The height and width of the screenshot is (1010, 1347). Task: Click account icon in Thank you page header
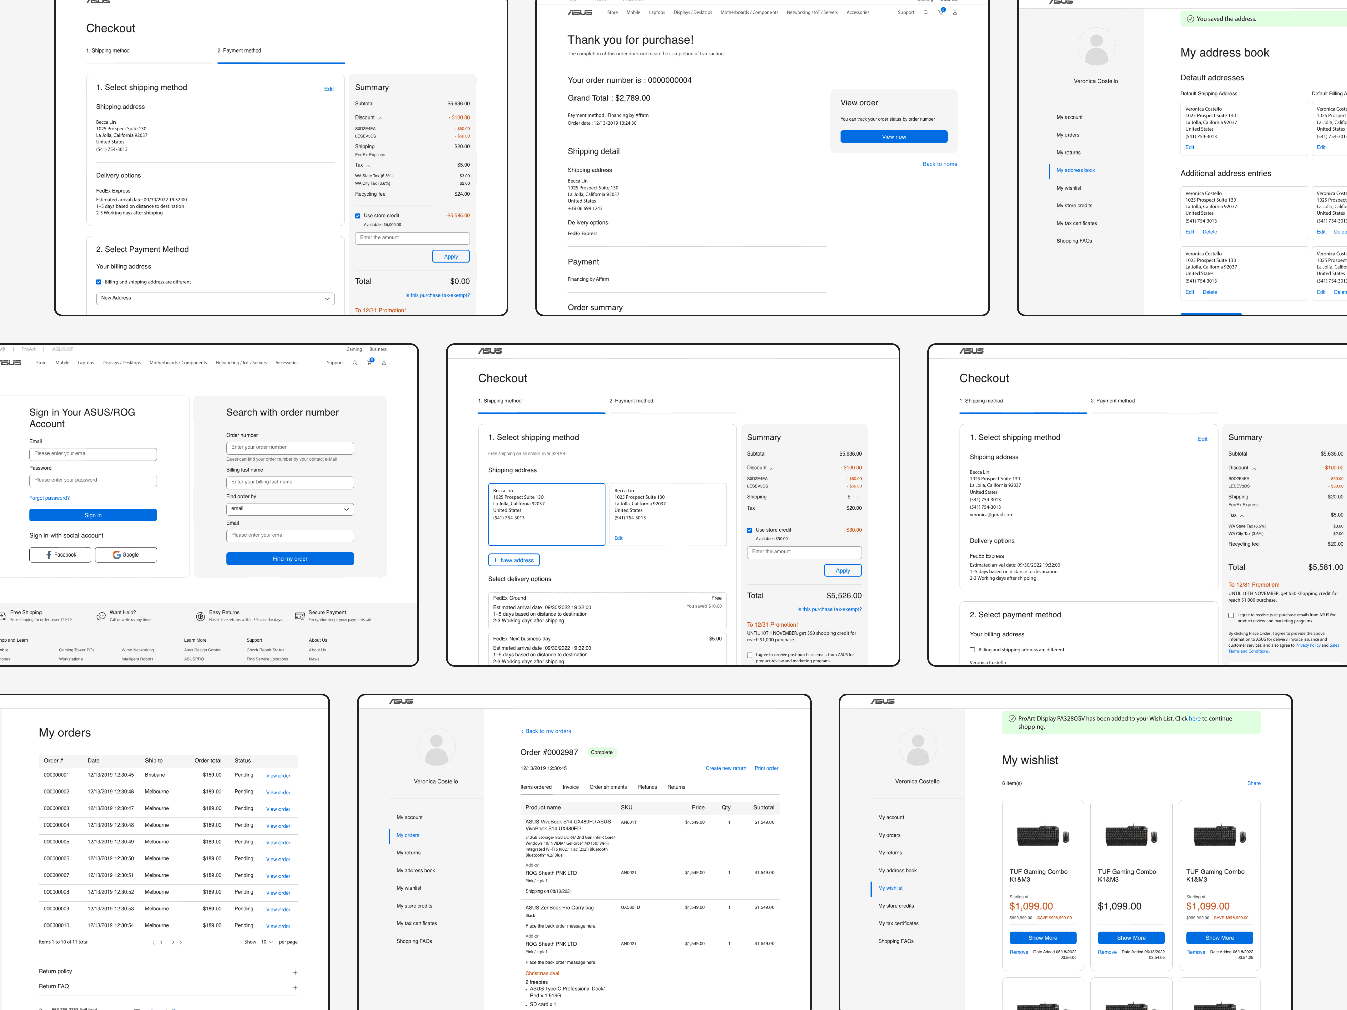point(955,13)
